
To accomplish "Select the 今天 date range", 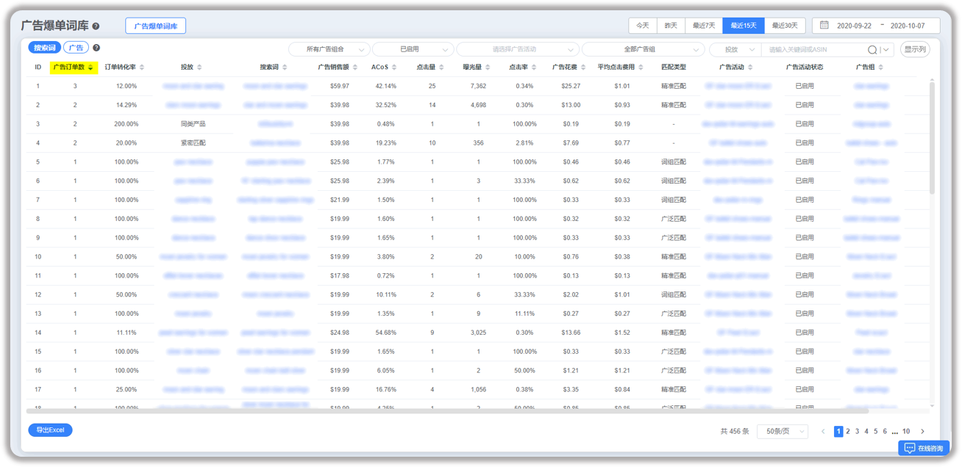I will [643, 26].
